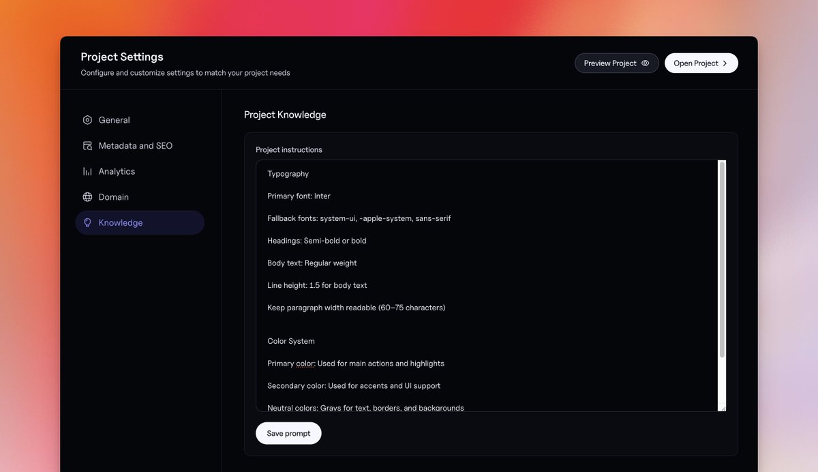Select the General settings gear icon
Viewport: 818px width, 472px height.
pos(87,119)
